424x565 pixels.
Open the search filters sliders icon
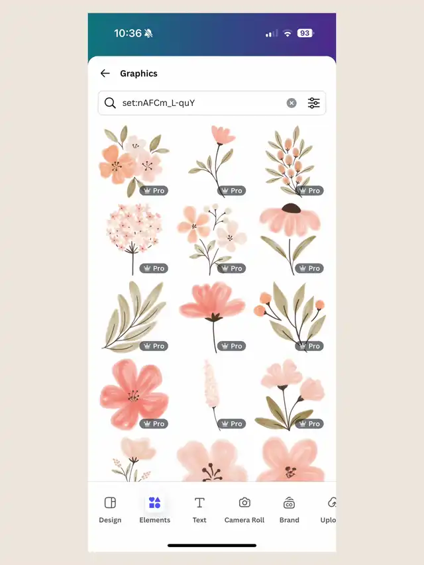coord(313,103)
